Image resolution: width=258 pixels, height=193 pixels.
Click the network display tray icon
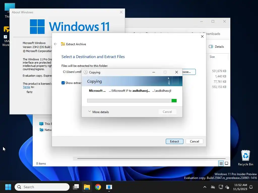click(221, 187)
